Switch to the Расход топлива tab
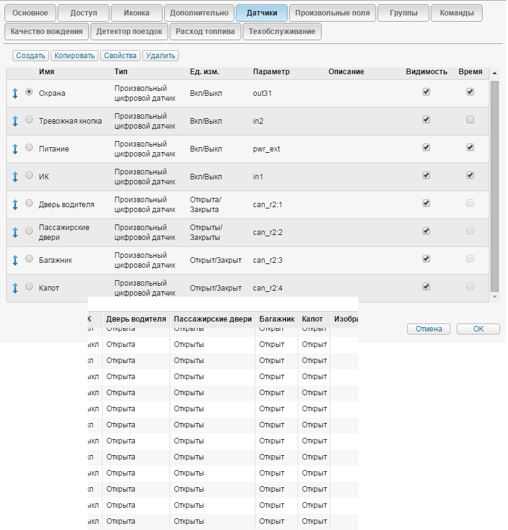 coord(205,32)
